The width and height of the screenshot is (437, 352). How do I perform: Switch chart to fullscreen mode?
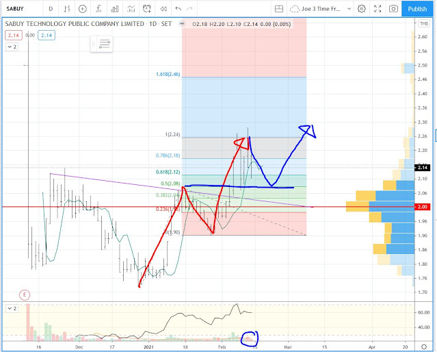[x=378, y=9]
